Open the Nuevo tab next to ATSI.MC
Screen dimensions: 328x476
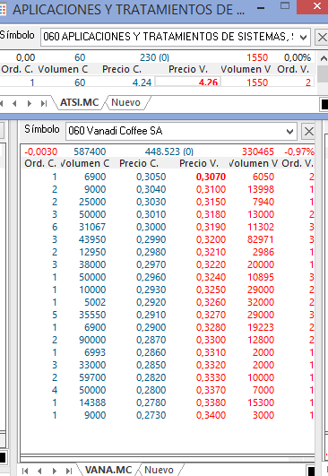coord(126,102)
